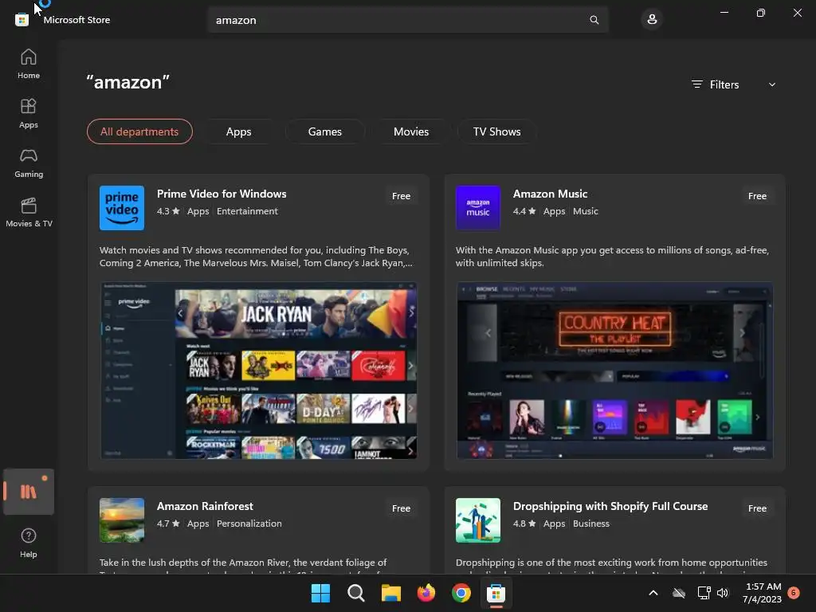Image resolution: width=816 pixels, height=612 pixels.
Task: Click the Dropshipping with Shopify app icon
Action: click(478, 520)
